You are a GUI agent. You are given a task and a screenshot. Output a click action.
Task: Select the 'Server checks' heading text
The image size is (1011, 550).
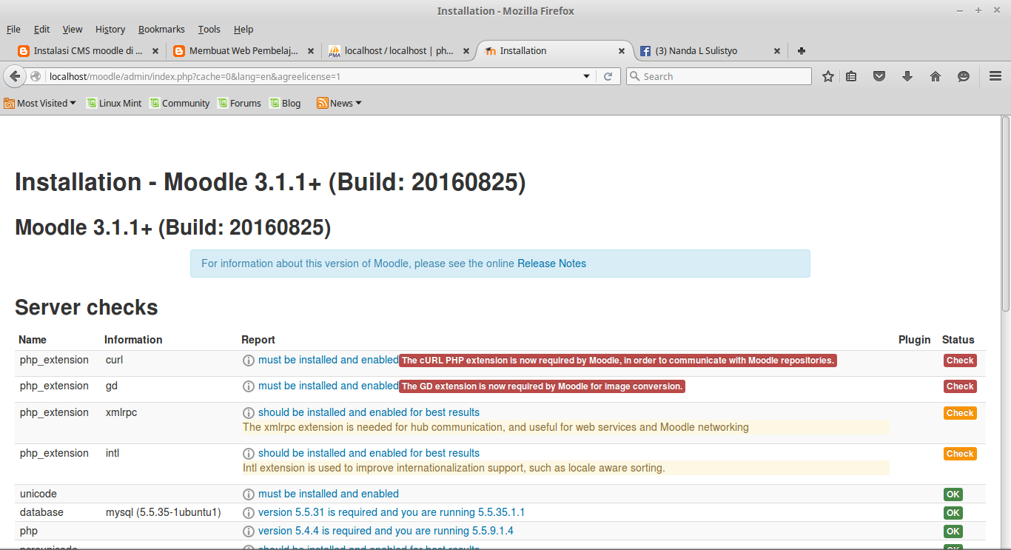[87, 307]
